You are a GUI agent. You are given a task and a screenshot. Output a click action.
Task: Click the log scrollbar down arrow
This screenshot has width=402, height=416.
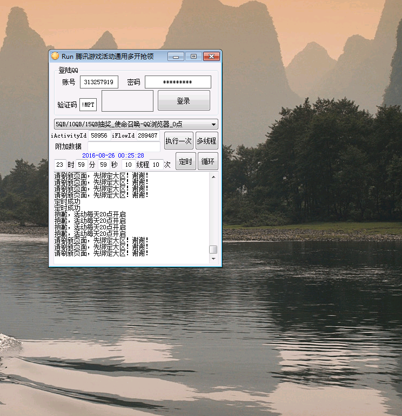pyautogui.click(x=213, y=258)
